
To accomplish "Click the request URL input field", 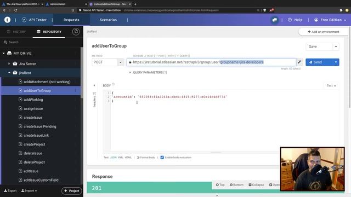I will pyautogui.click(x=211, y=62).
